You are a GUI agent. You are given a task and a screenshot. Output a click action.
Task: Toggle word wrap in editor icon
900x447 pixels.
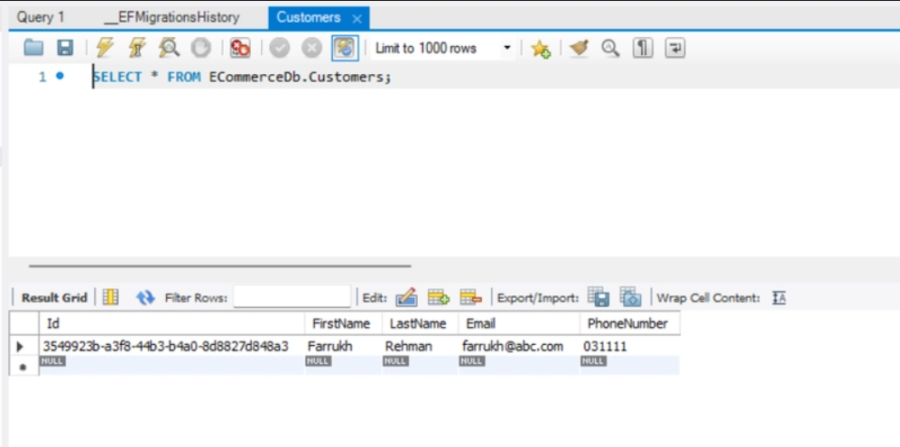[x=675, y=48]
